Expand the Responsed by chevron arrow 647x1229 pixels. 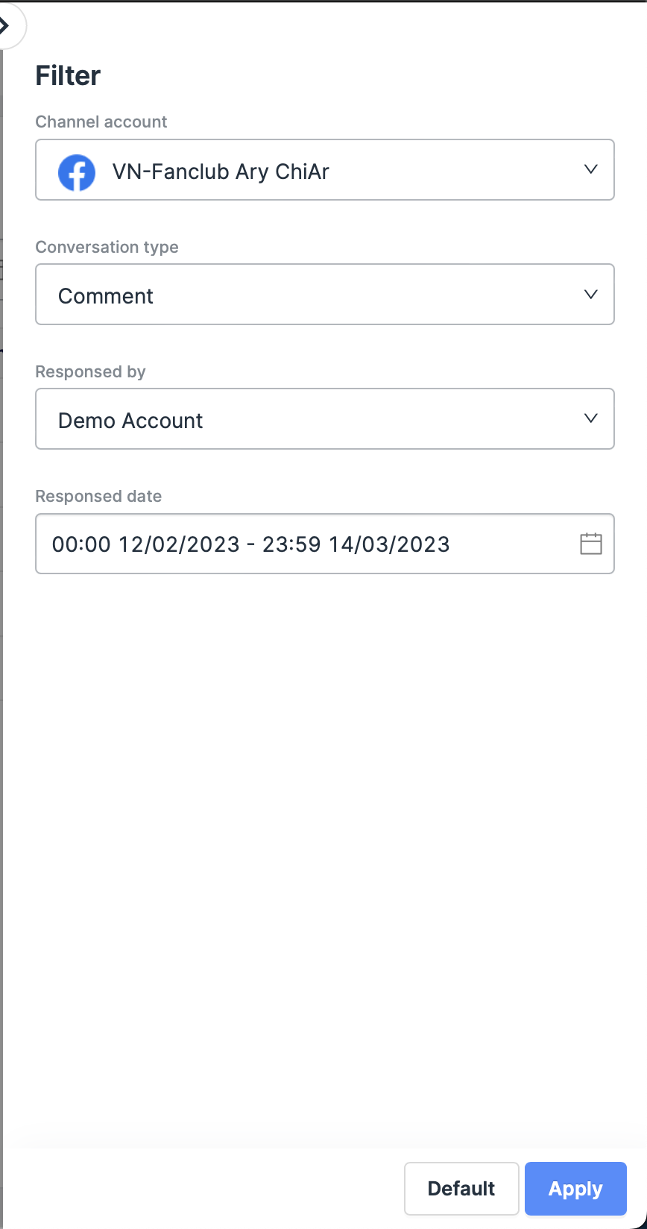coord(590,418)
